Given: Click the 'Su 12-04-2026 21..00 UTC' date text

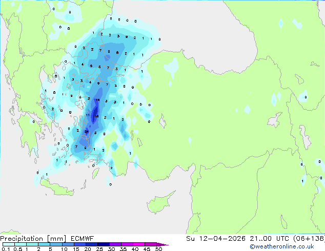Looking at the screenshot, I should [237, 239].
